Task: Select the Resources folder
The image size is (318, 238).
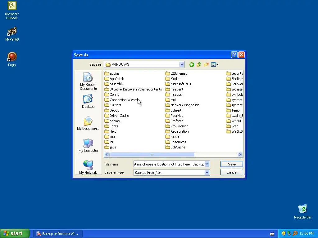Action: click(176, 142)
